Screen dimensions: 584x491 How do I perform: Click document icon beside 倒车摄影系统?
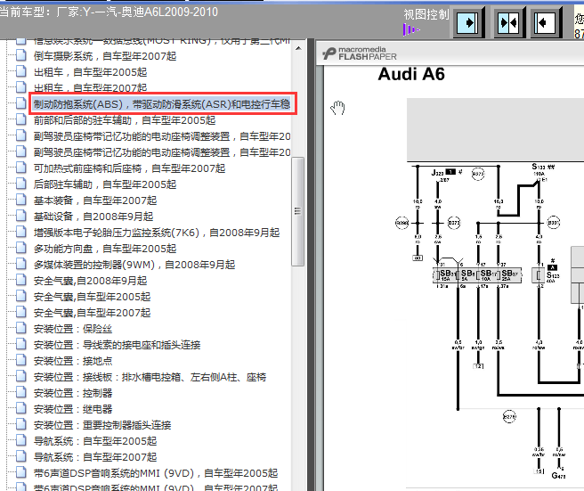(21, 55)
